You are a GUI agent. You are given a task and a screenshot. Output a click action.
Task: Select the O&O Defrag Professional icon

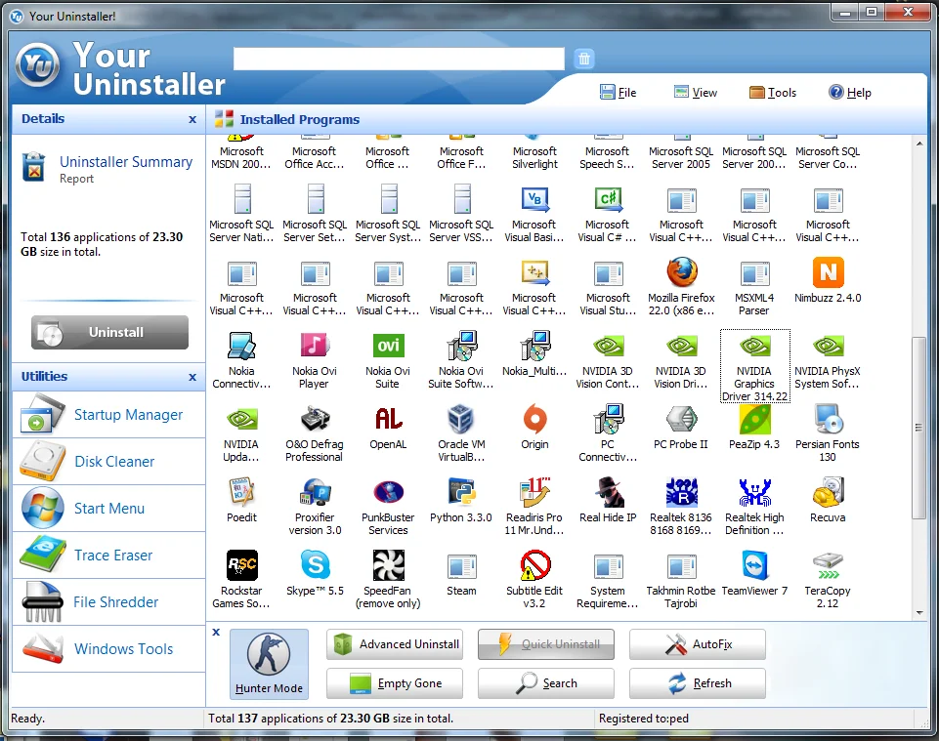click(315, 419)
